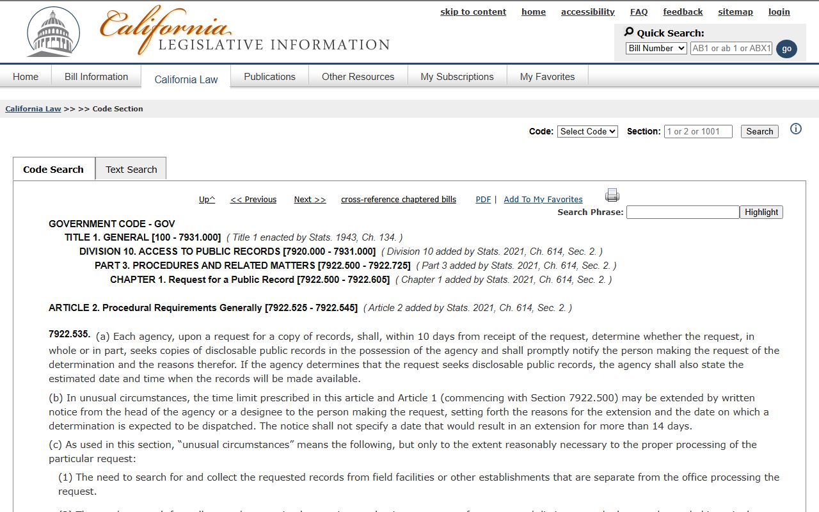
Task: Click the Highlight button
Action: click(x=761, y=212)
